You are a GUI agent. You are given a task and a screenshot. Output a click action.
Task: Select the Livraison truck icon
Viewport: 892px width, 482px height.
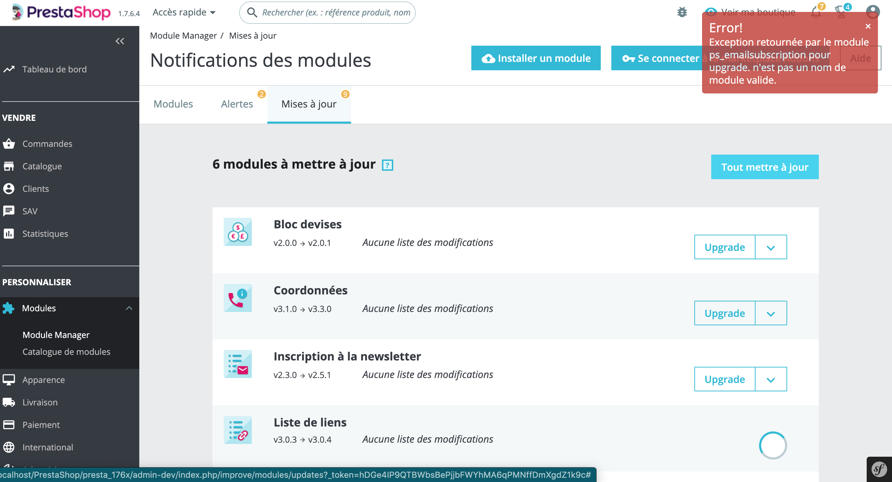pos(9,402)
